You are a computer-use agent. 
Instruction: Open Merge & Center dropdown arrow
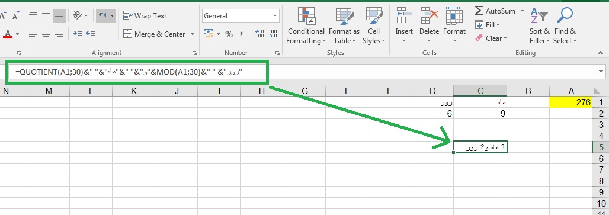click(192, 34)
